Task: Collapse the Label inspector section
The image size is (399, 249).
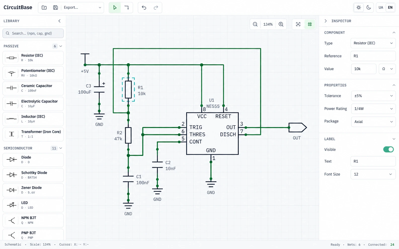Action: [394, 139]
